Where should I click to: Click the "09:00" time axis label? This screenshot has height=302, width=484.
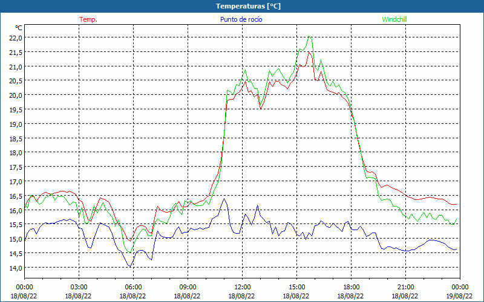188,288
